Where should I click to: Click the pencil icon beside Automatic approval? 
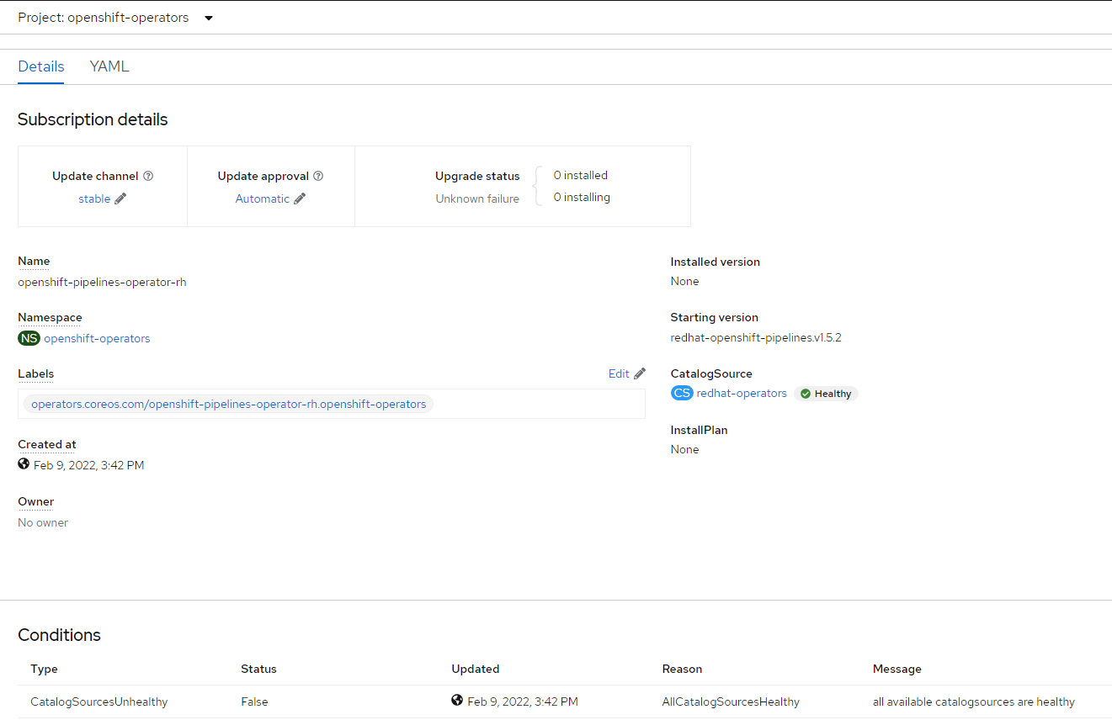(x=300, y=199)
